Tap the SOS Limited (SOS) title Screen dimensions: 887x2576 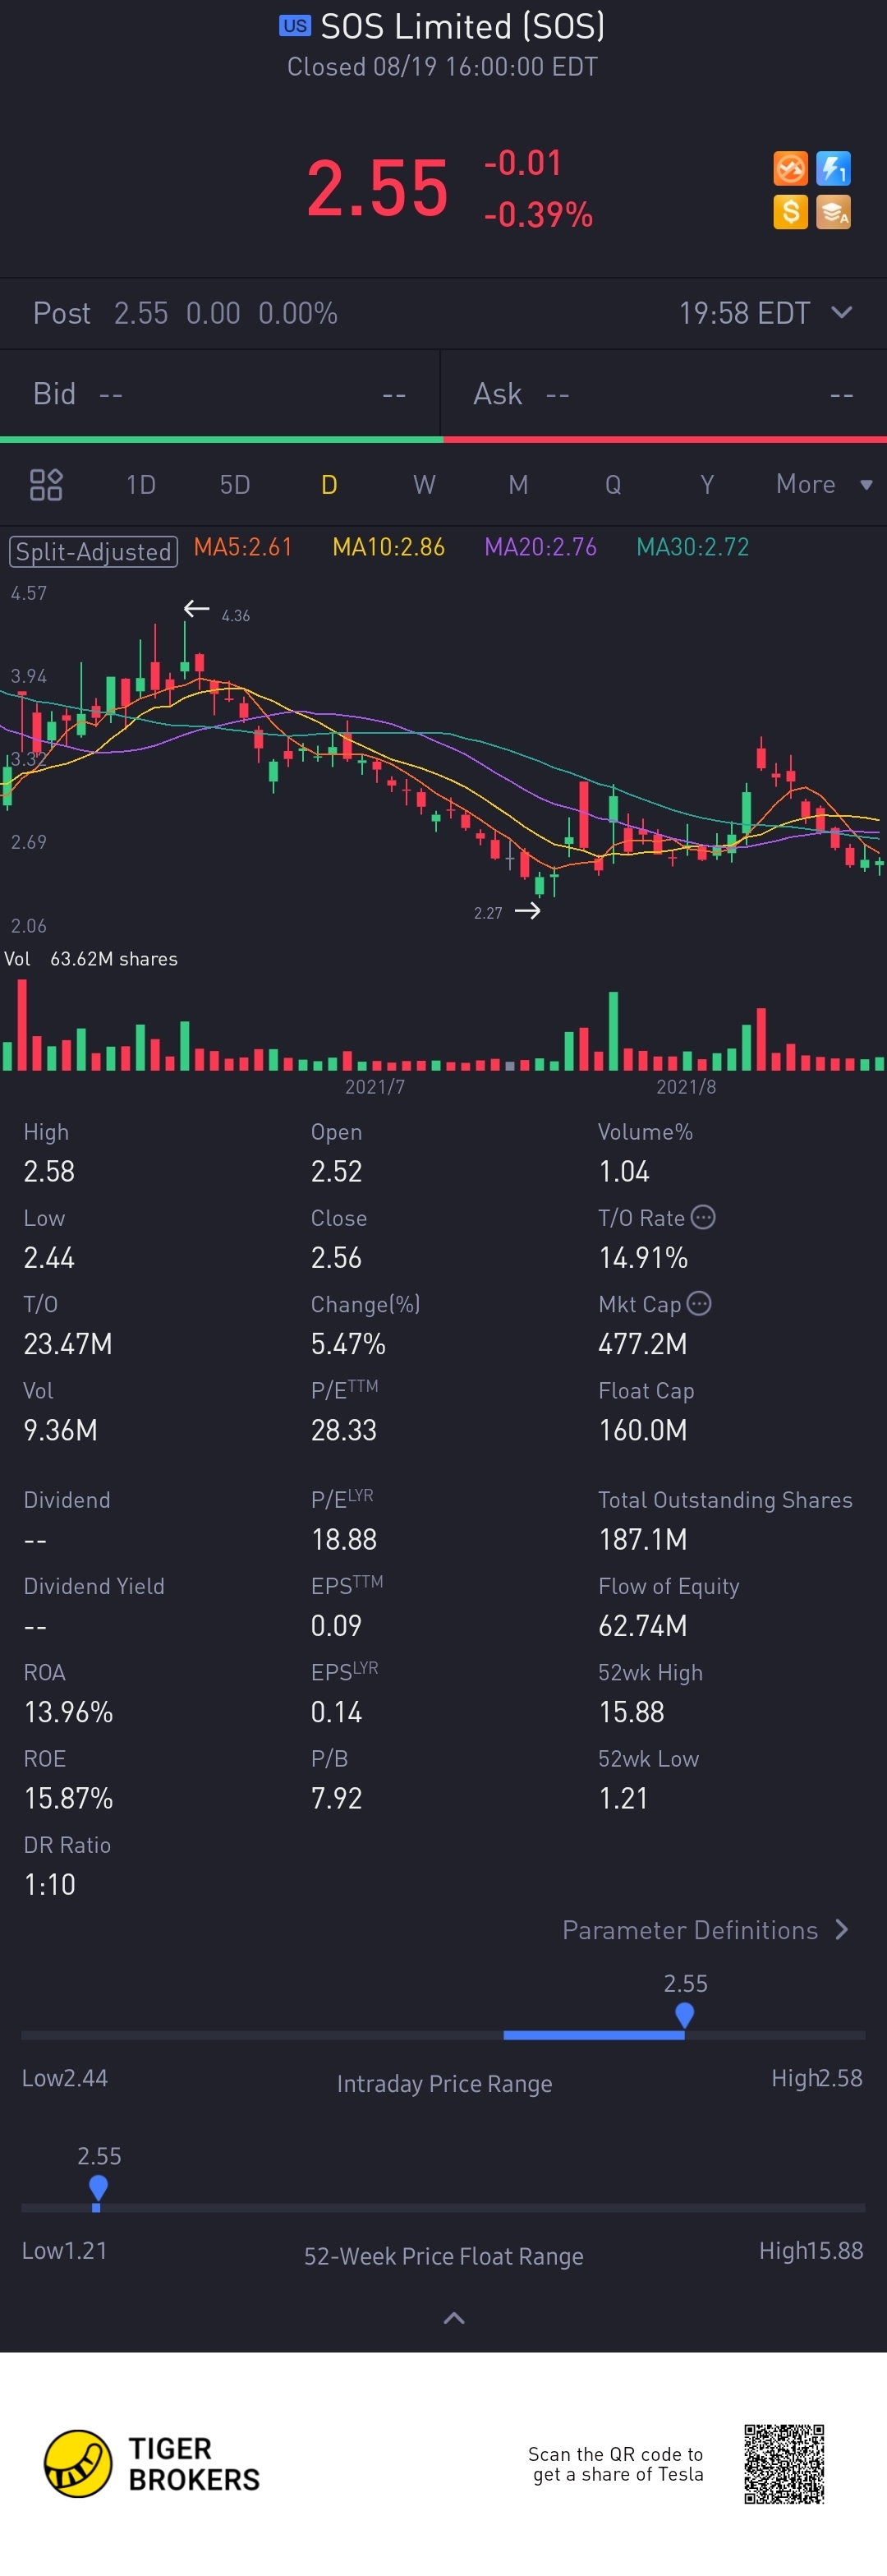(x=462, y=26)
